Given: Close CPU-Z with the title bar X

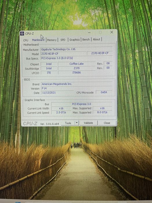Looking at the screenshot, I should click(112, 32).
